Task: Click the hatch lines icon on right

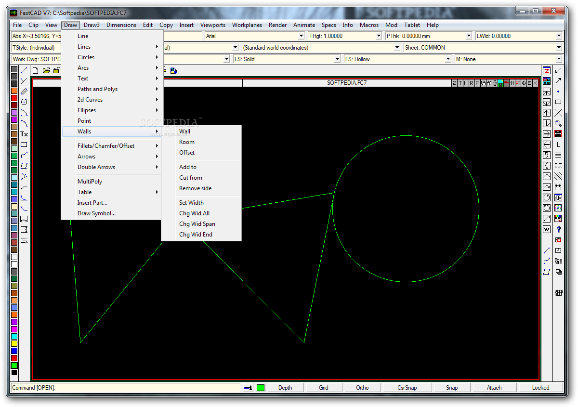Action: 558,176
